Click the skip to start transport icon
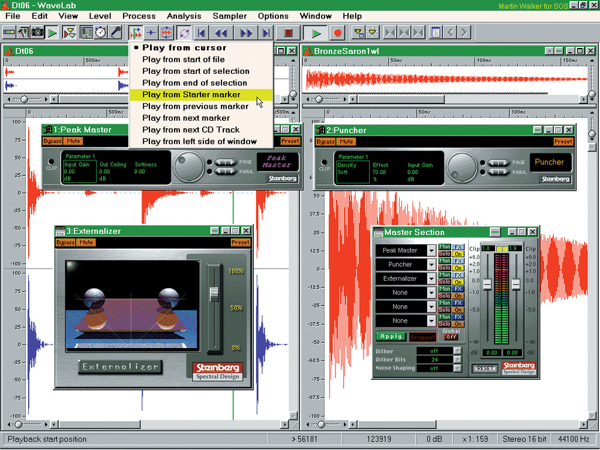600x450 pixels. pos(201,33)
